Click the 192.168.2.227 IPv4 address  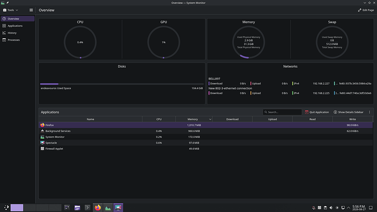[x=321, y=84]
